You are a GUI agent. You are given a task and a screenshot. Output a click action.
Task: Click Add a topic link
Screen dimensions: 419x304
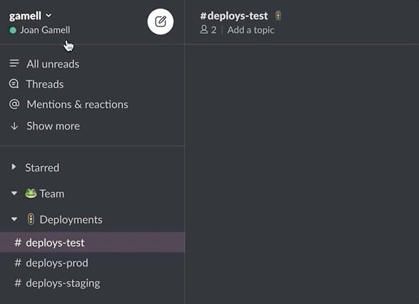point(251,30)
